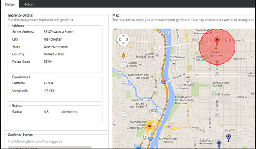Screen dimensions: 256x149
Task: Click the Latitude label
Action: coord(19,83)
